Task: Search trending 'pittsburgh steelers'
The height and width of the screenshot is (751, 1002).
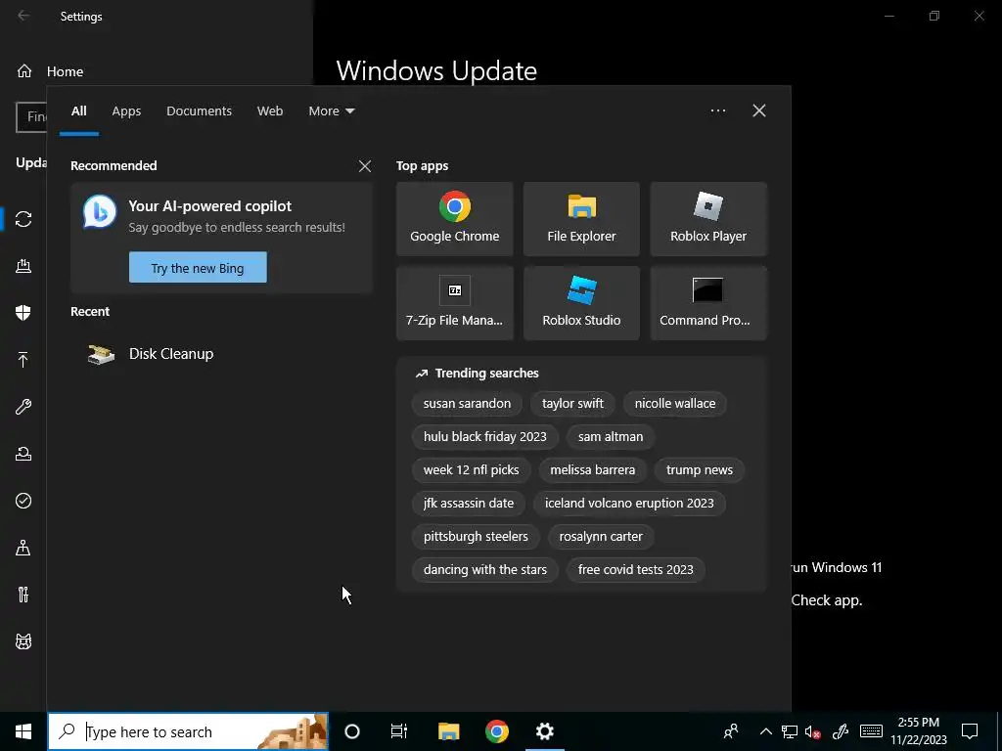Action: [x=476, y=537]
